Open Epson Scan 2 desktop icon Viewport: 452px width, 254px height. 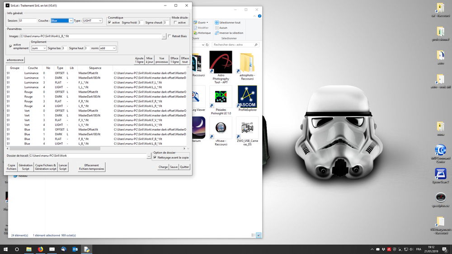[440, 176]
